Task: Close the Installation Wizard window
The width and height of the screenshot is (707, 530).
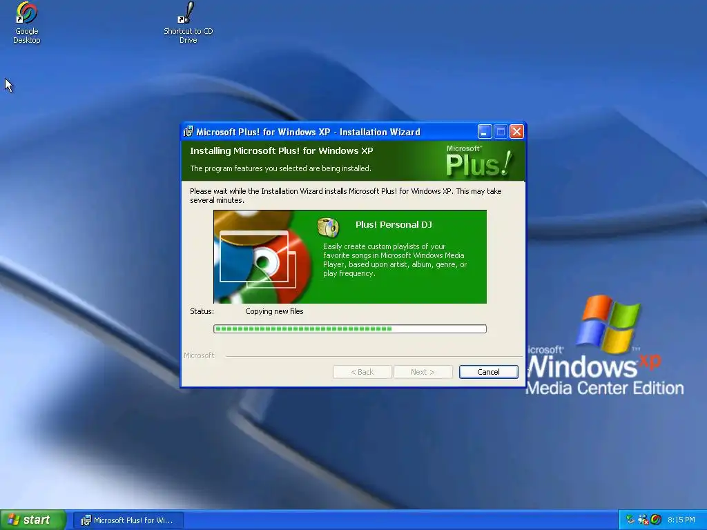Action: 516,132
